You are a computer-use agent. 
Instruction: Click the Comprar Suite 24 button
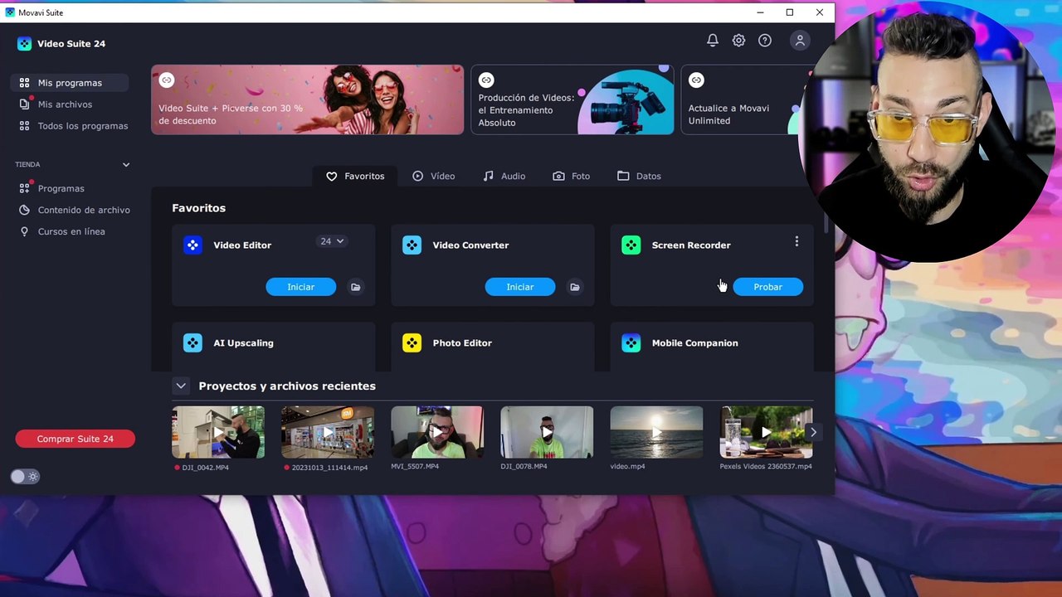coord(75,439)
